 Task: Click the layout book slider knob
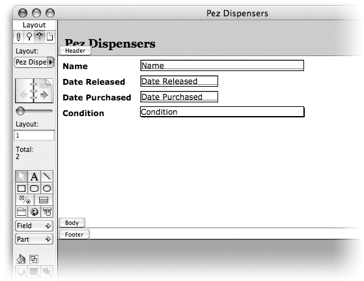[20, 111]
